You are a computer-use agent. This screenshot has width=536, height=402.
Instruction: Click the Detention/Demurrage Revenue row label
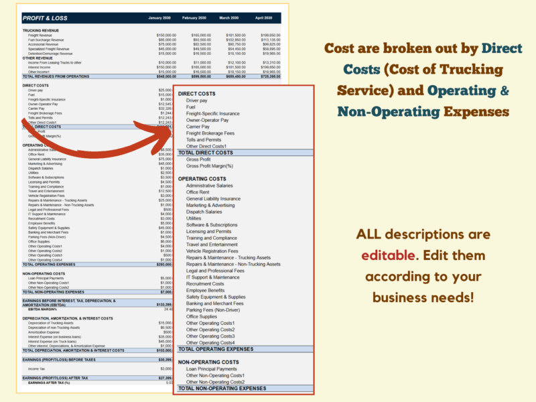click(x=50, y=54)
